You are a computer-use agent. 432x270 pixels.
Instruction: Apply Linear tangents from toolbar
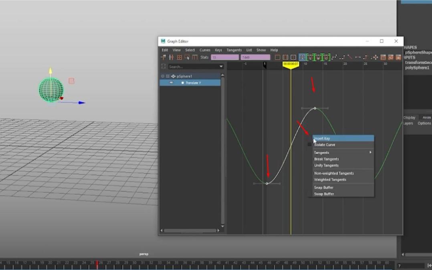[x=349, y=57]
